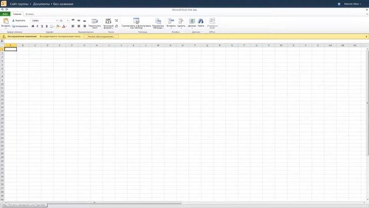Viewport: 369px width, 208px height.
Task: Undo the last action
Action: (2, 10)
